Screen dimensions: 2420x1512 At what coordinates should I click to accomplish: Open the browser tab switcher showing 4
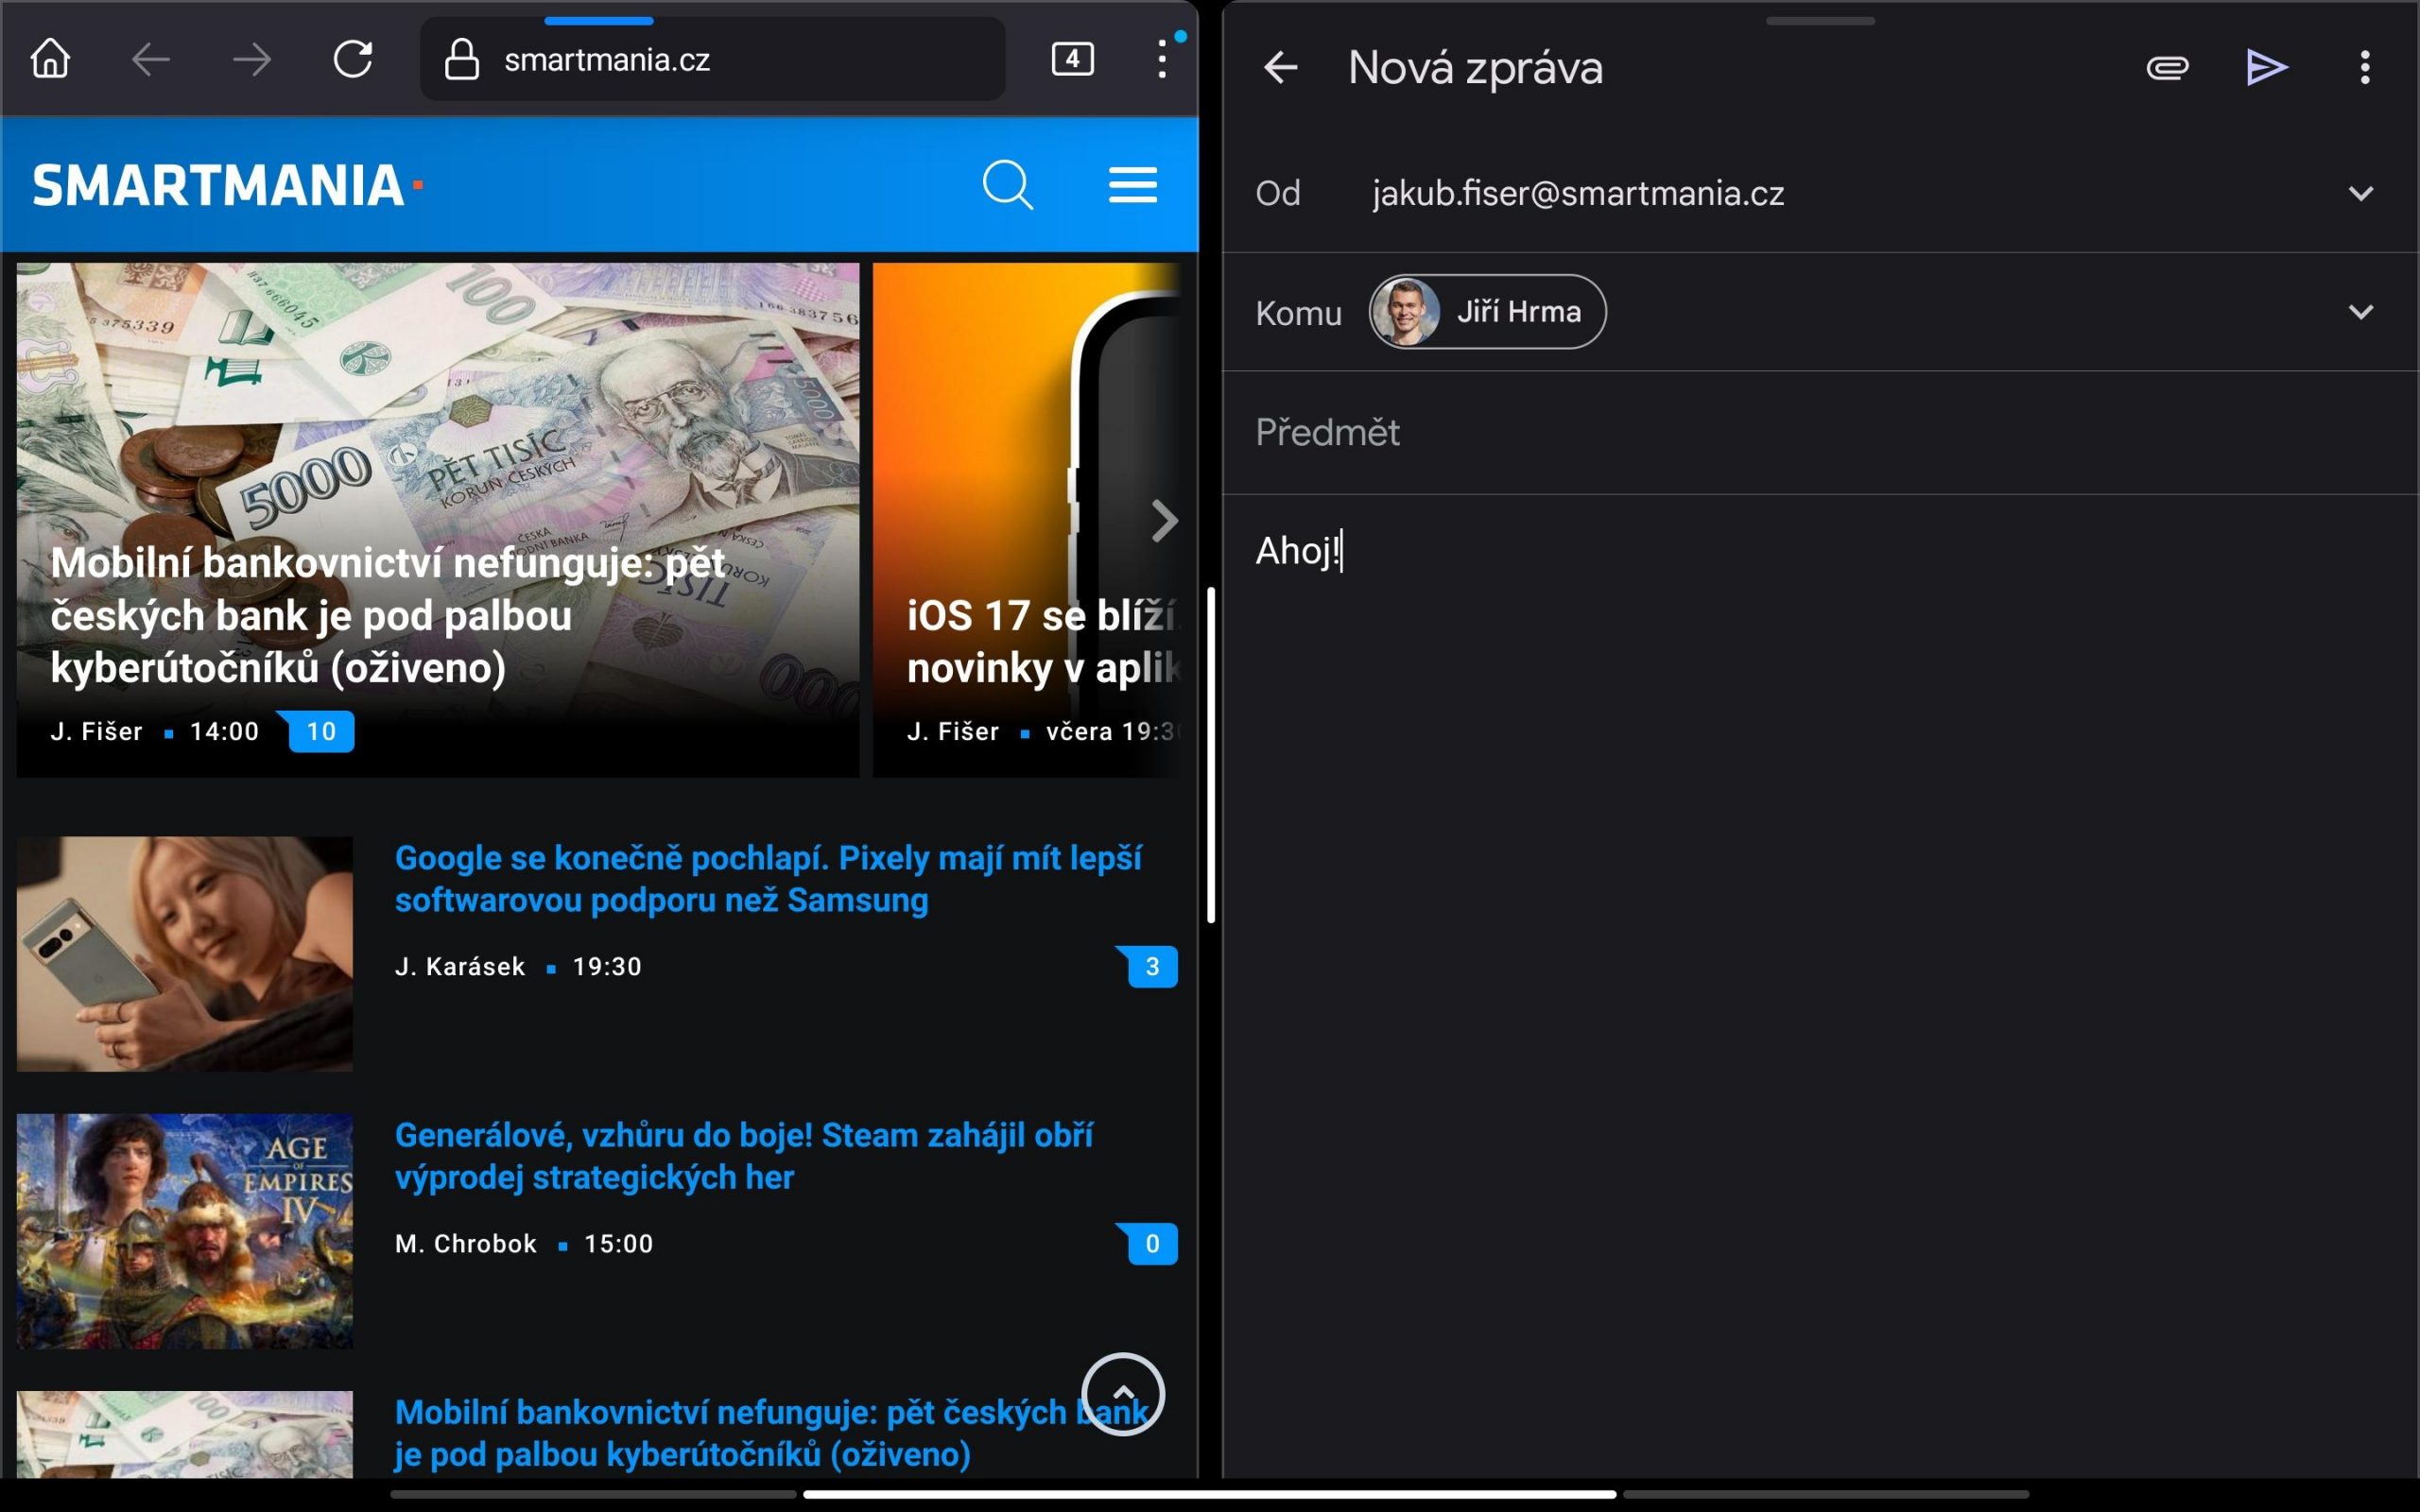[x=1072, y=59]
